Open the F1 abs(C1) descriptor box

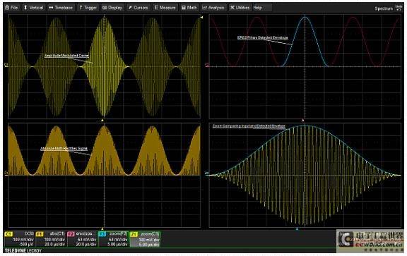[x=51, y=239]
